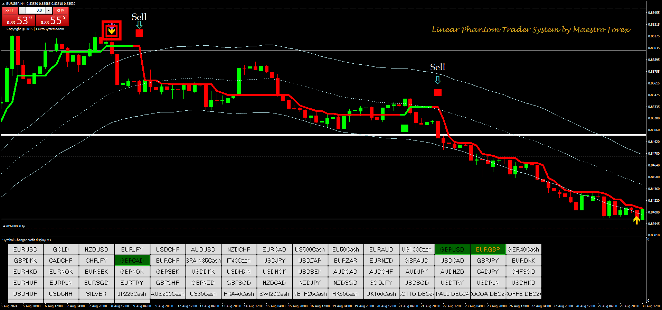This screenshot has width=662, height=310.
Task: Click the red square under second Sell
Action: click(x=438, y=92)
